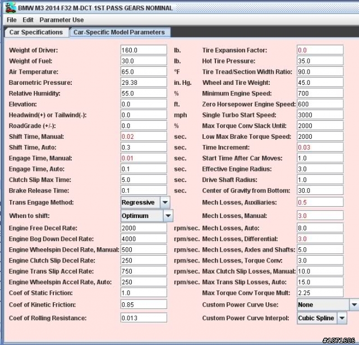Click Max Clutch Slip Losses, Manual field

[320, 271]
